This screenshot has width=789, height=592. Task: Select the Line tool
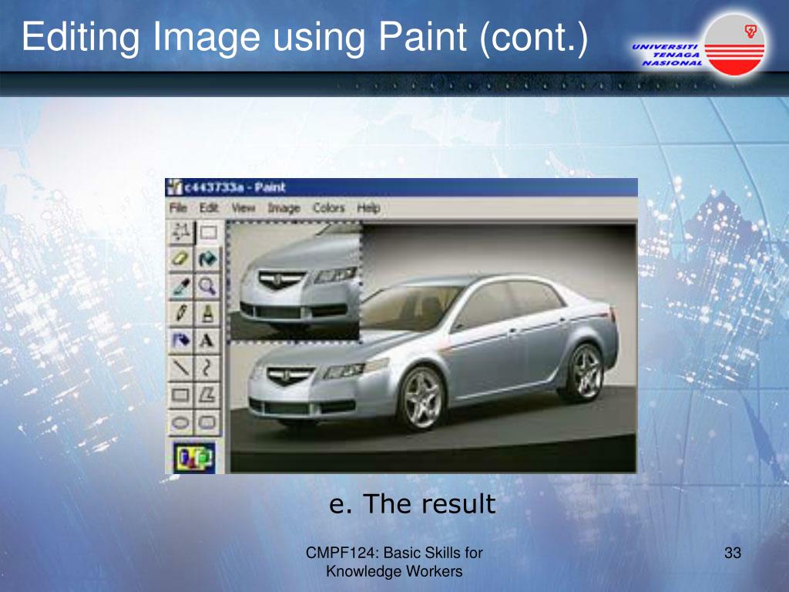point(180,368)
